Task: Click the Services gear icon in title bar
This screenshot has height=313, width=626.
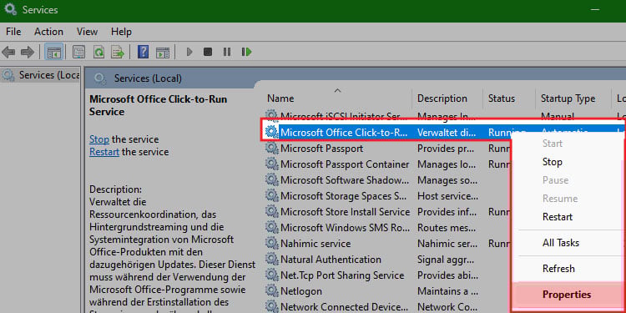Action: coord(11,9)
